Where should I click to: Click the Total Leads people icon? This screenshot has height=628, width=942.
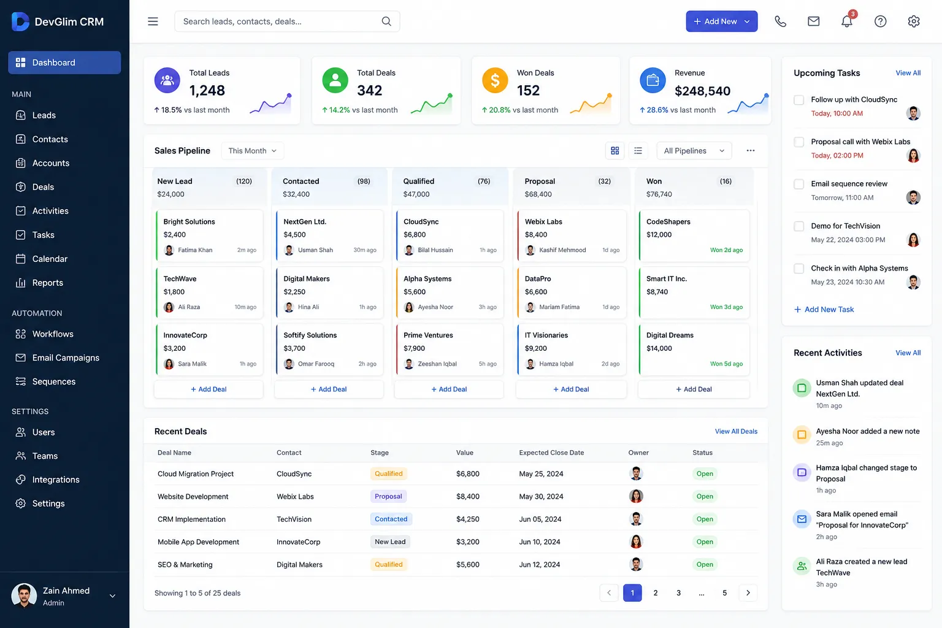tap(167, 80)
